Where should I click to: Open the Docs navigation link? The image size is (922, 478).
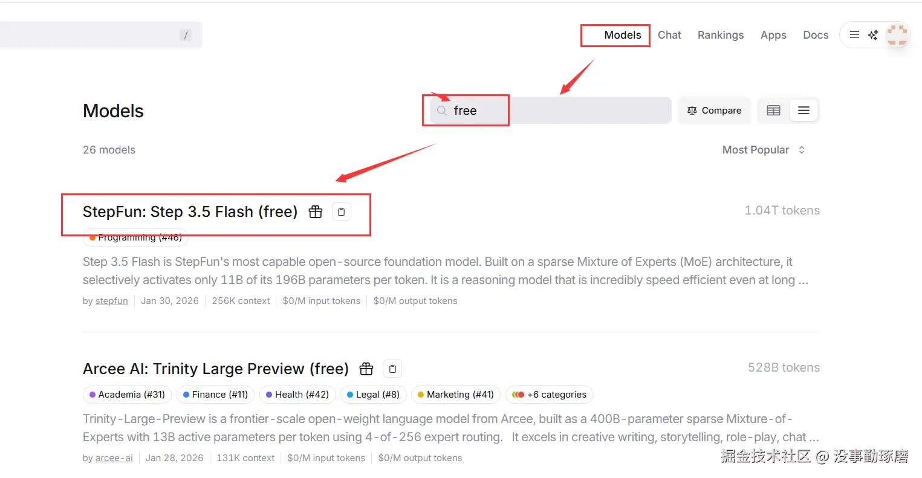pyautogui.click(x=816, y=35)
